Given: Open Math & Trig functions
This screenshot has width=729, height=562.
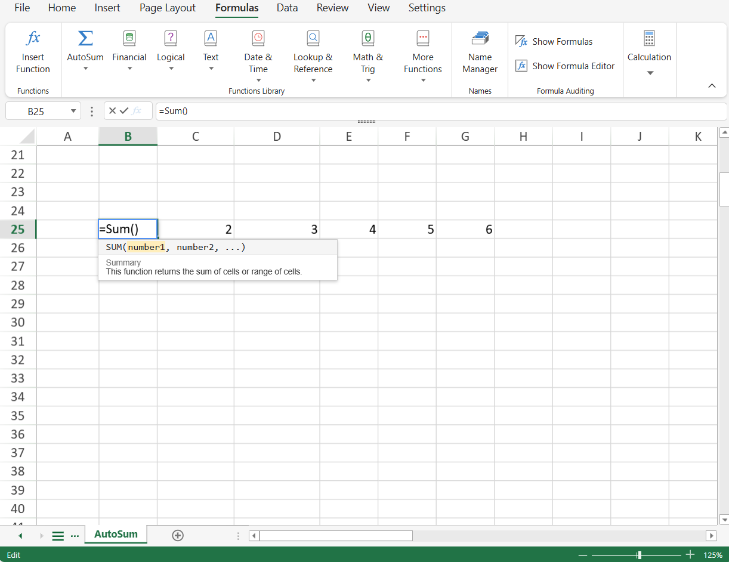Looking at the screenshot, I should pyautogui.click(x=368, y=57).
